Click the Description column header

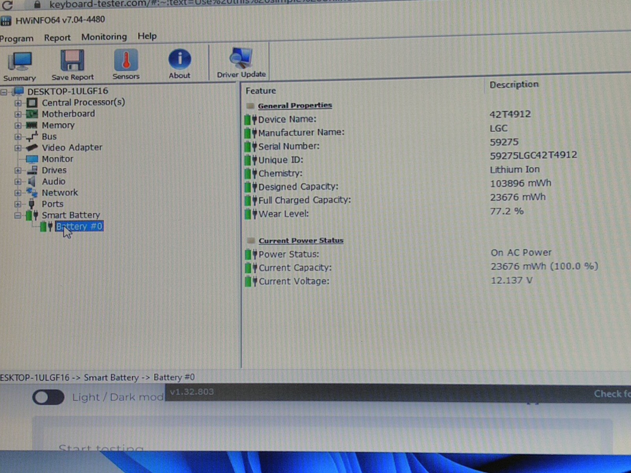pyautogui.click(x=513, y=84)
